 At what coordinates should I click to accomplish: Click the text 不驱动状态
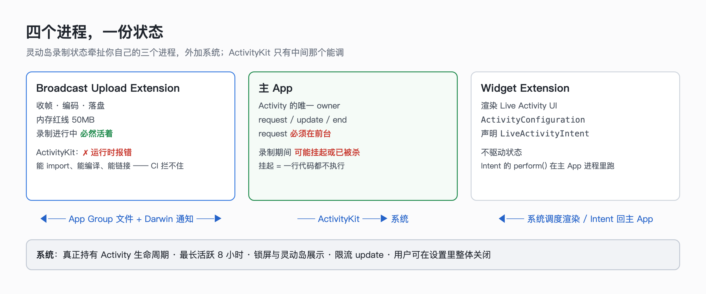502,153
